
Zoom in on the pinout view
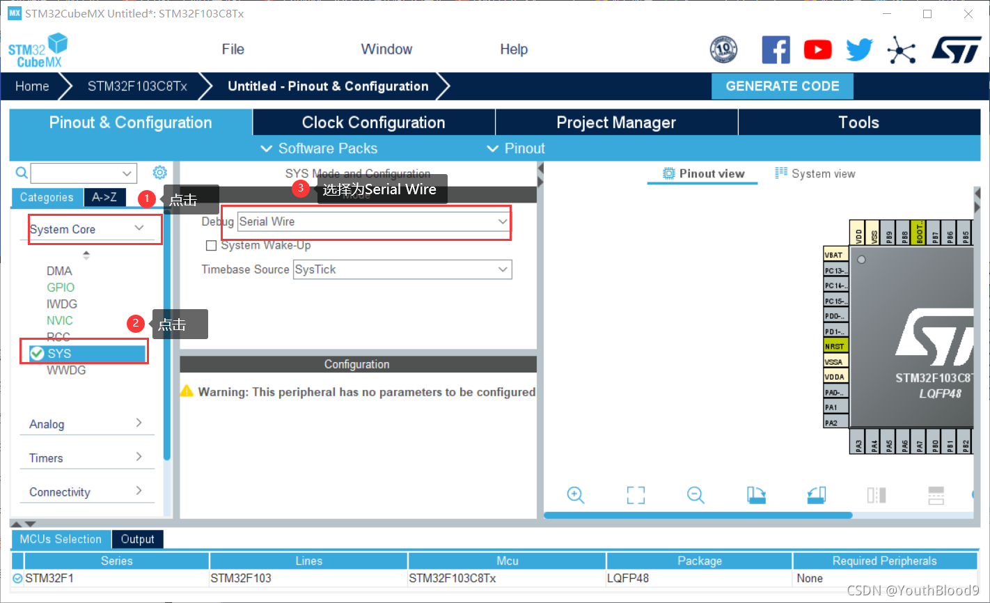576,495
